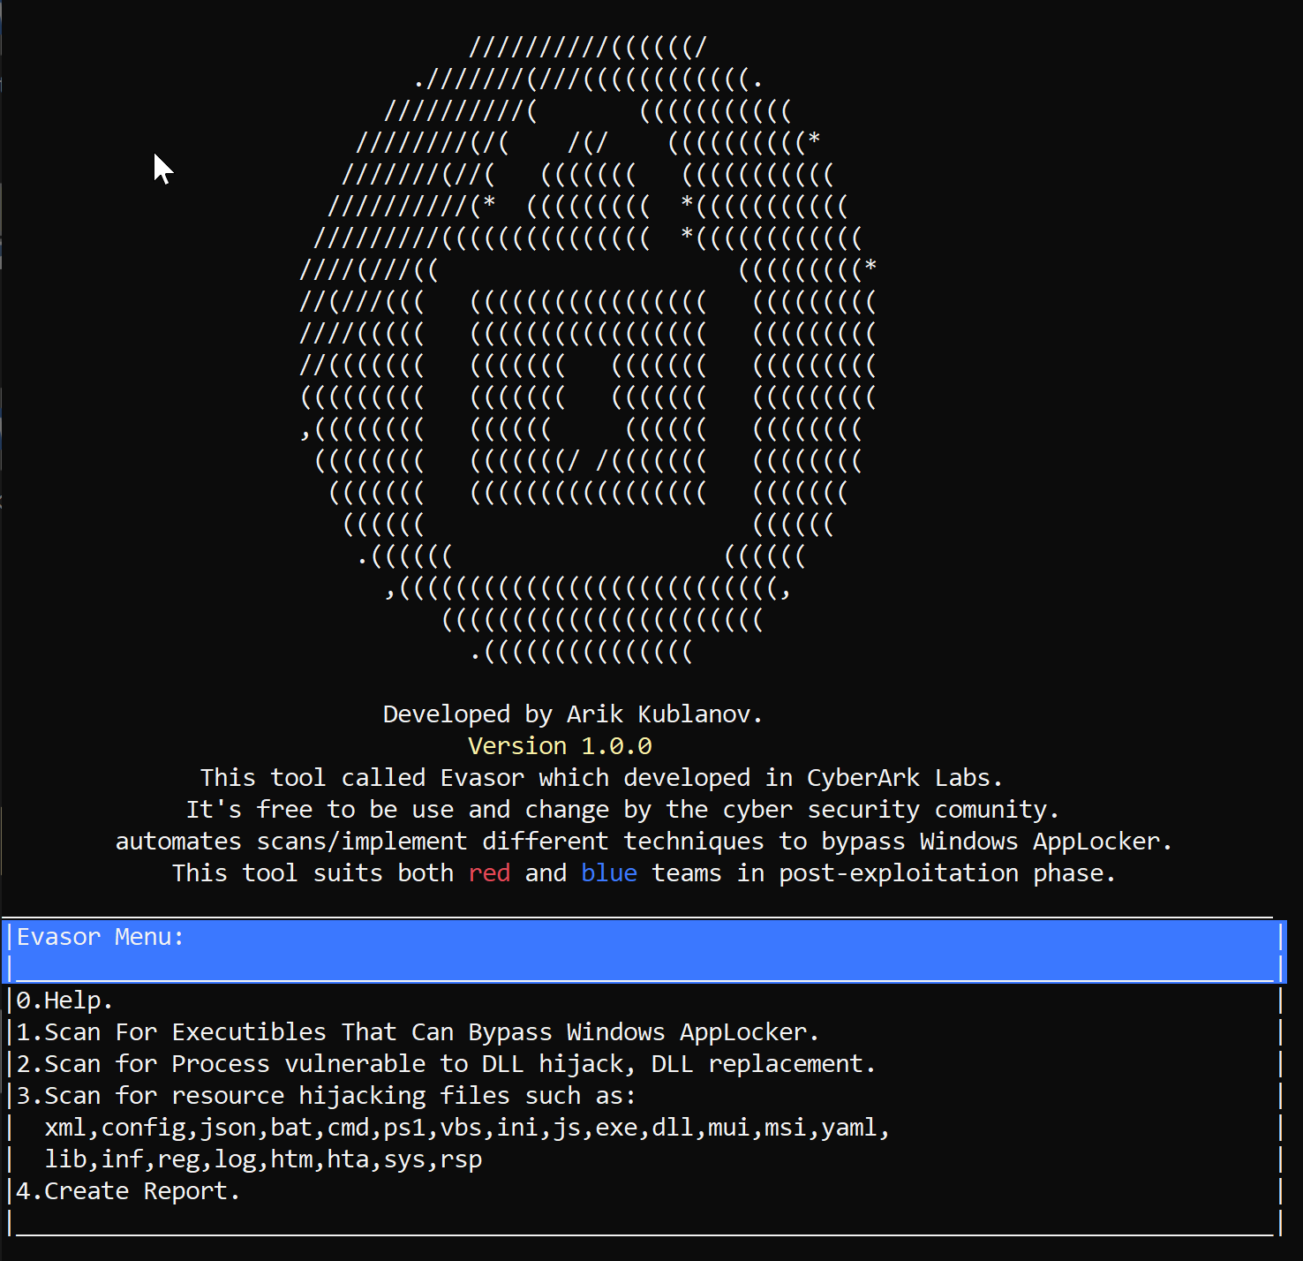The height and width of the screenshot is (1261, 1303).
Task: Click the 'xml,config,json,bat,cmd,ps1,vbs...' extensions line
Action: coord(467,1128)
